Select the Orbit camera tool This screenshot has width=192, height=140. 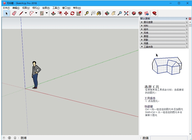click(107, 13)
